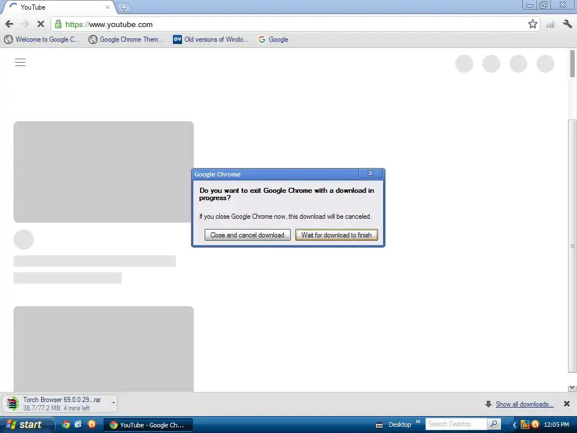Launch the orange quick launch application

point(92,425)
